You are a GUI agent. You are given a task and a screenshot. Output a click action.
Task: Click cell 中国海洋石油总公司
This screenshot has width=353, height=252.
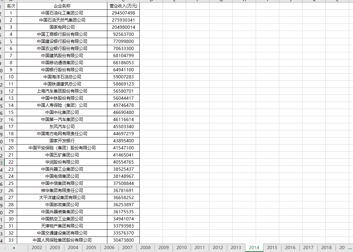62,77
